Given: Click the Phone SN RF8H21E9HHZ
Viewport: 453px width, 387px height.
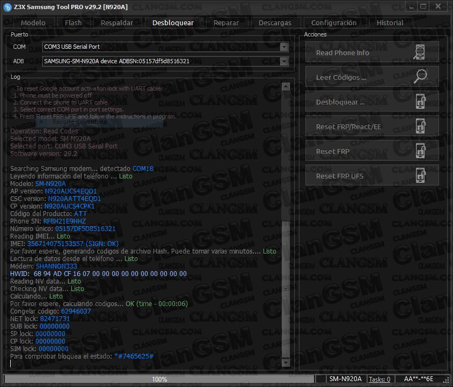Looking at the screenshot, I should (x=64, y=221).
